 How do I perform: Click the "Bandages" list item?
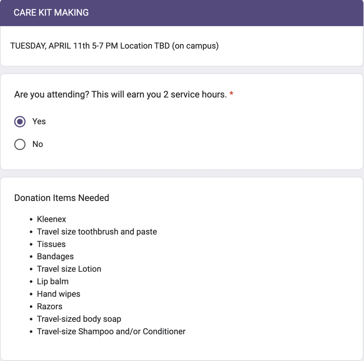click(x=55, y=257)
